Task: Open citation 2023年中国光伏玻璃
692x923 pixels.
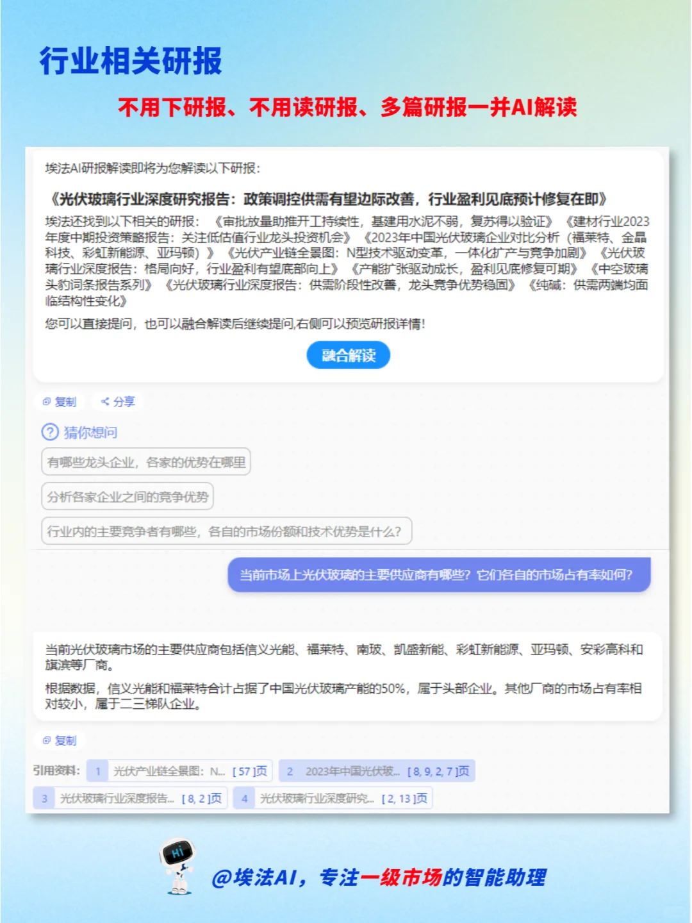Action: (x=354, y=771)
